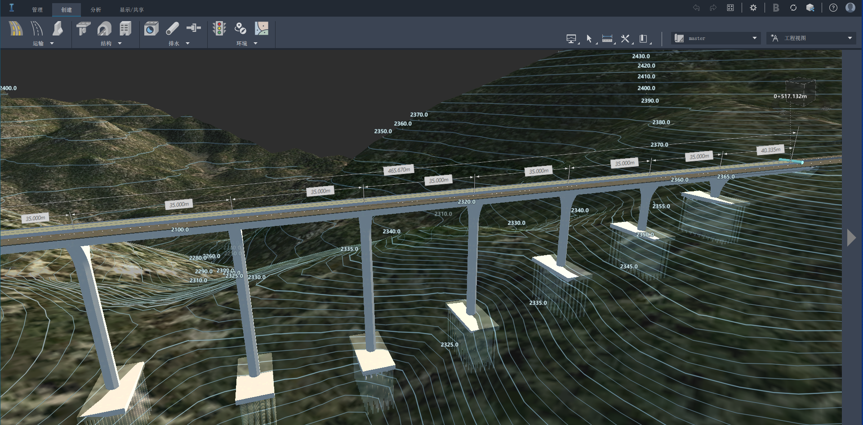Activate the select arrow tool
Screen dimensions: 863x425
click(589, 39)
